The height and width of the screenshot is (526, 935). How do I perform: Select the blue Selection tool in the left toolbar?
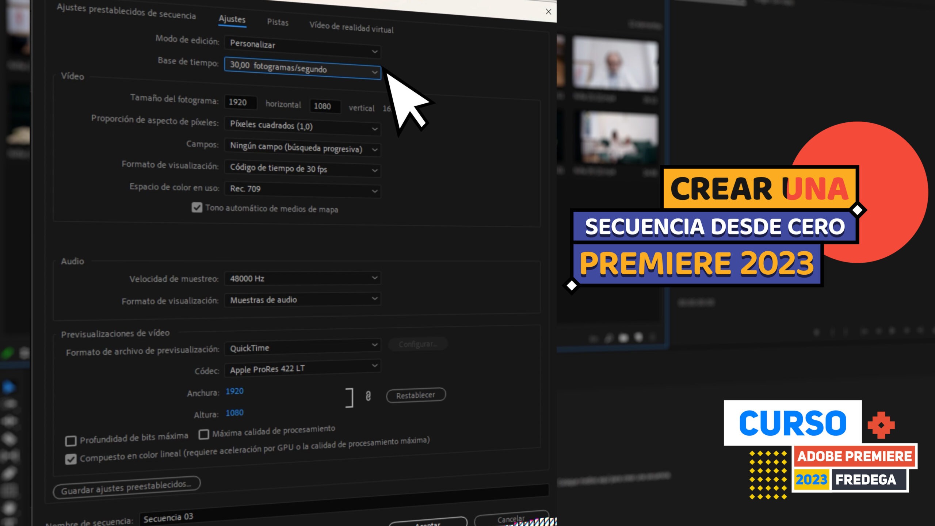pyautogui.click(x=9, y=387)
